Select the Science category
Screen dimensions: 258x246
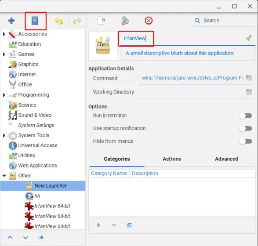click(x=27, y=105)
